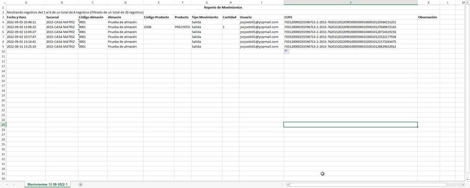Select row 25 header
This screenshot has height=188, width=470.
(x=3, y=125)
